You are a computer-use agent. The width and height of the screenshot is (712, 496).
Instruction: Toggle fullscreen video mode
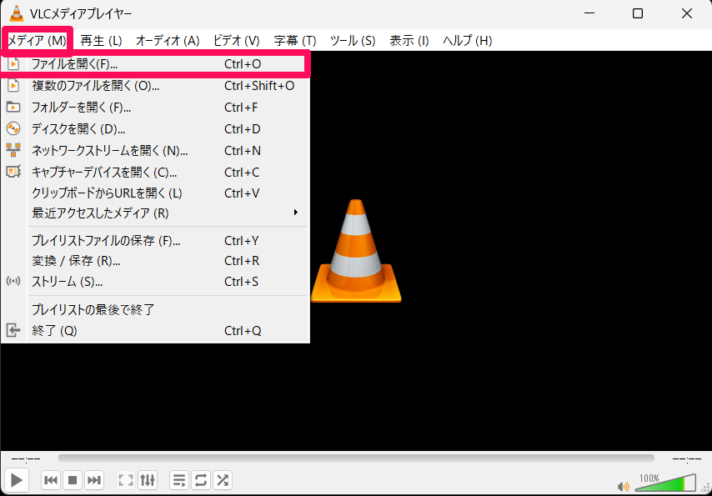(126, 479)
